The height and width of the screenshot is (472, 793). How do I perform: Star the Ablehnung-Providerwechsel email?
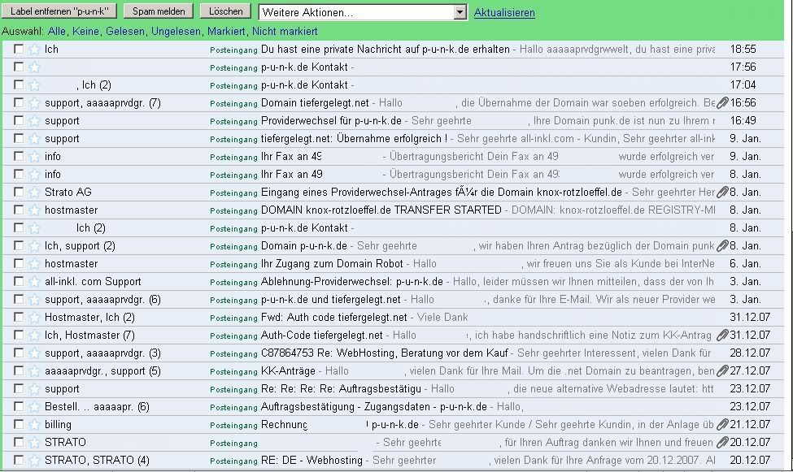[x=34, y=281]
